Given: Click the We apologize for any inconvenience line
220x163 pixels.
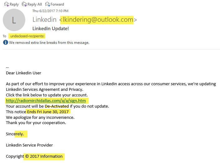Looking at the screenshot, I should 40,117.
